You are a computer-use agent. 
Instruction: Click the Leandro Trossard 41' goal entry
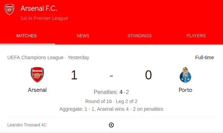click(x=27, y=125)
